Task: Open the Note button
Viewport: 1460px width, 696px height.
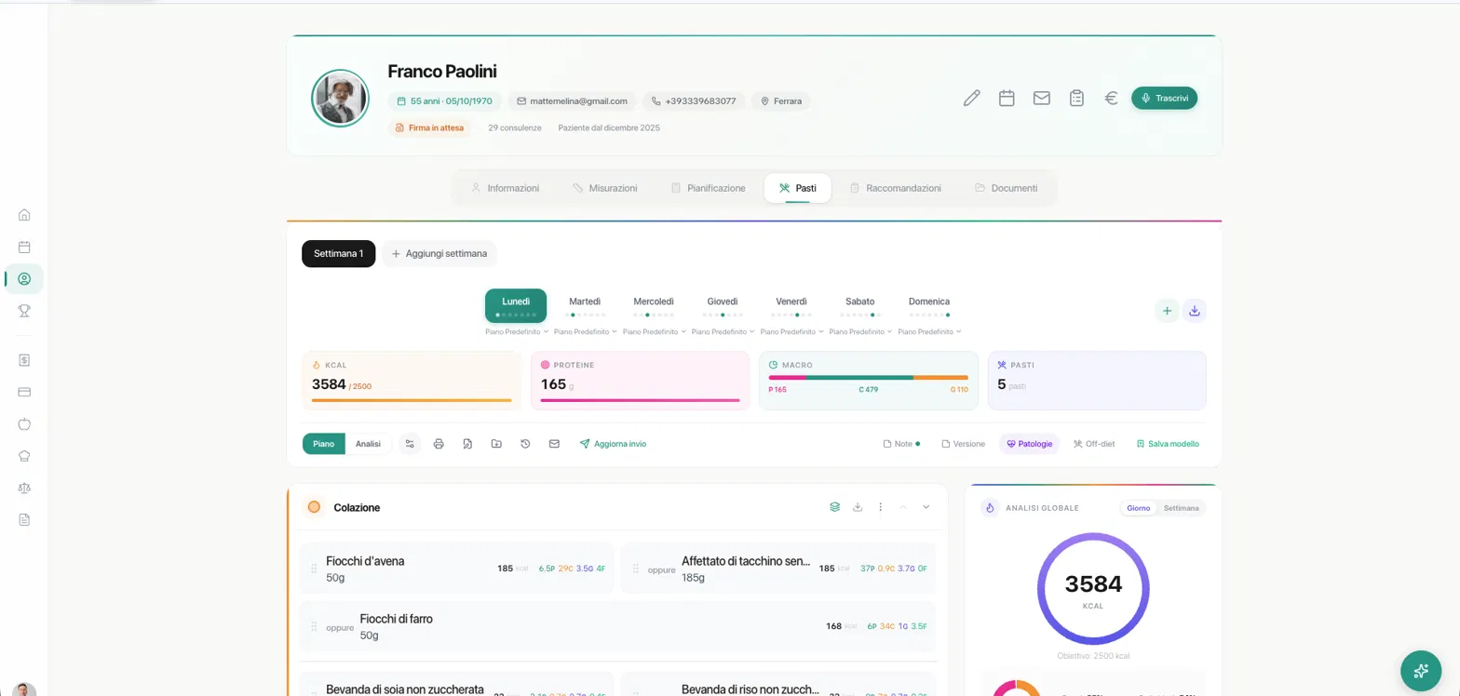Action: [901, 444]
